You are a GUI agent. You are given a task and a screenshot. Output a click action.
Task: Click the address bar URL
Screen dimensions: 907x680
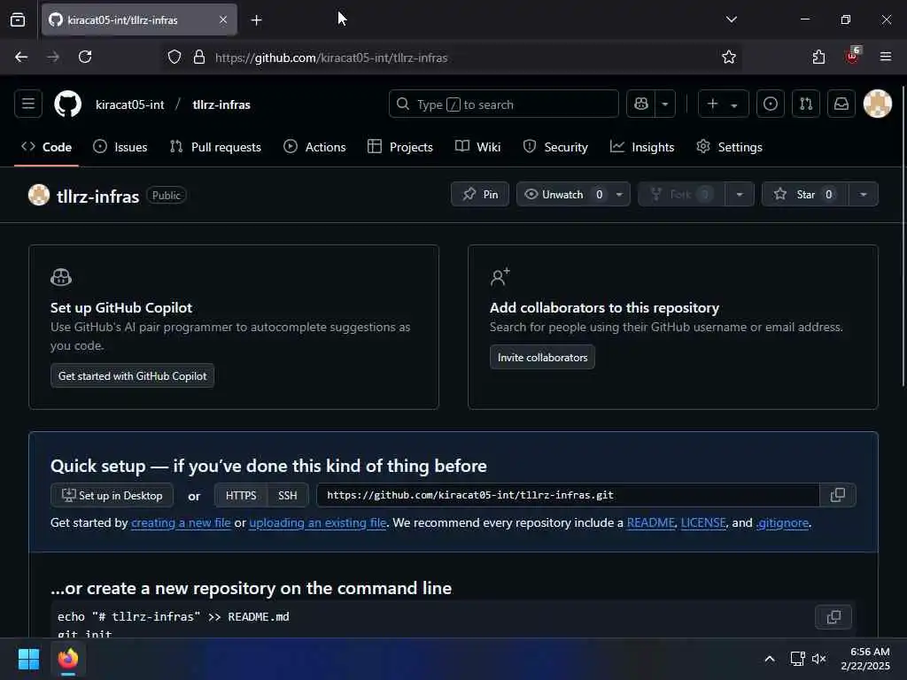331,58
